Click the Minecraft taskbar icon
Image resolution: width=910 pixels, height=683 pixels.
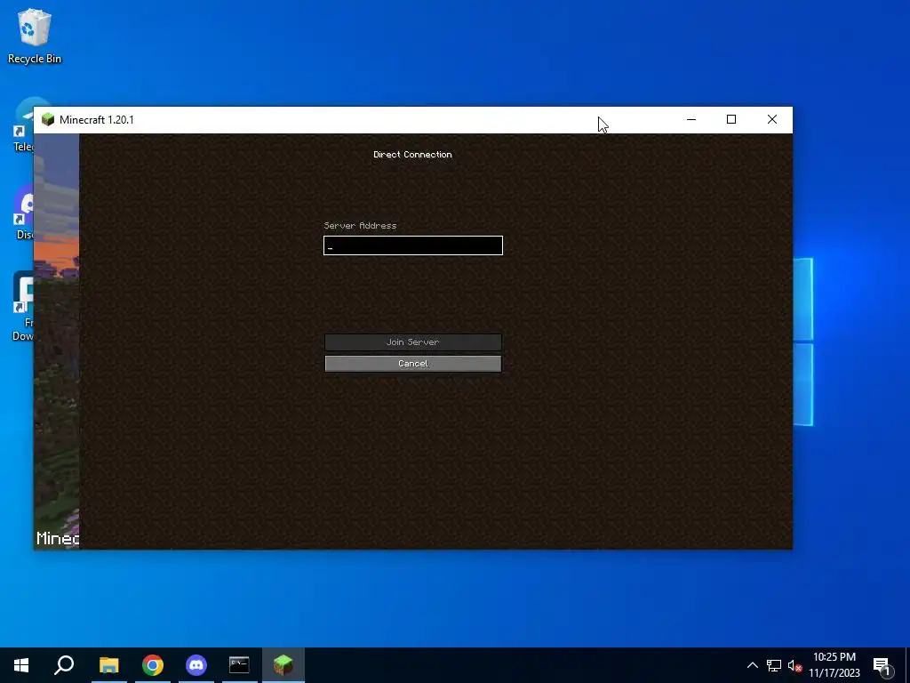click(283, 665)
